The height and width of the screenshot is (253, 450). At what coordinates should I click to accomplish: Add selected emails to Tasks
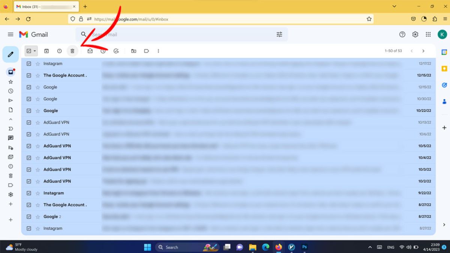point(116,51)
